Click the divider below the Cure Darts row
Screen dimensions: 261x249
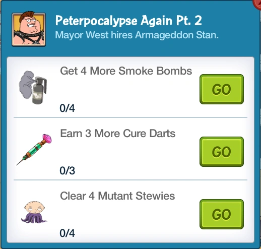[x=130, y=180]
